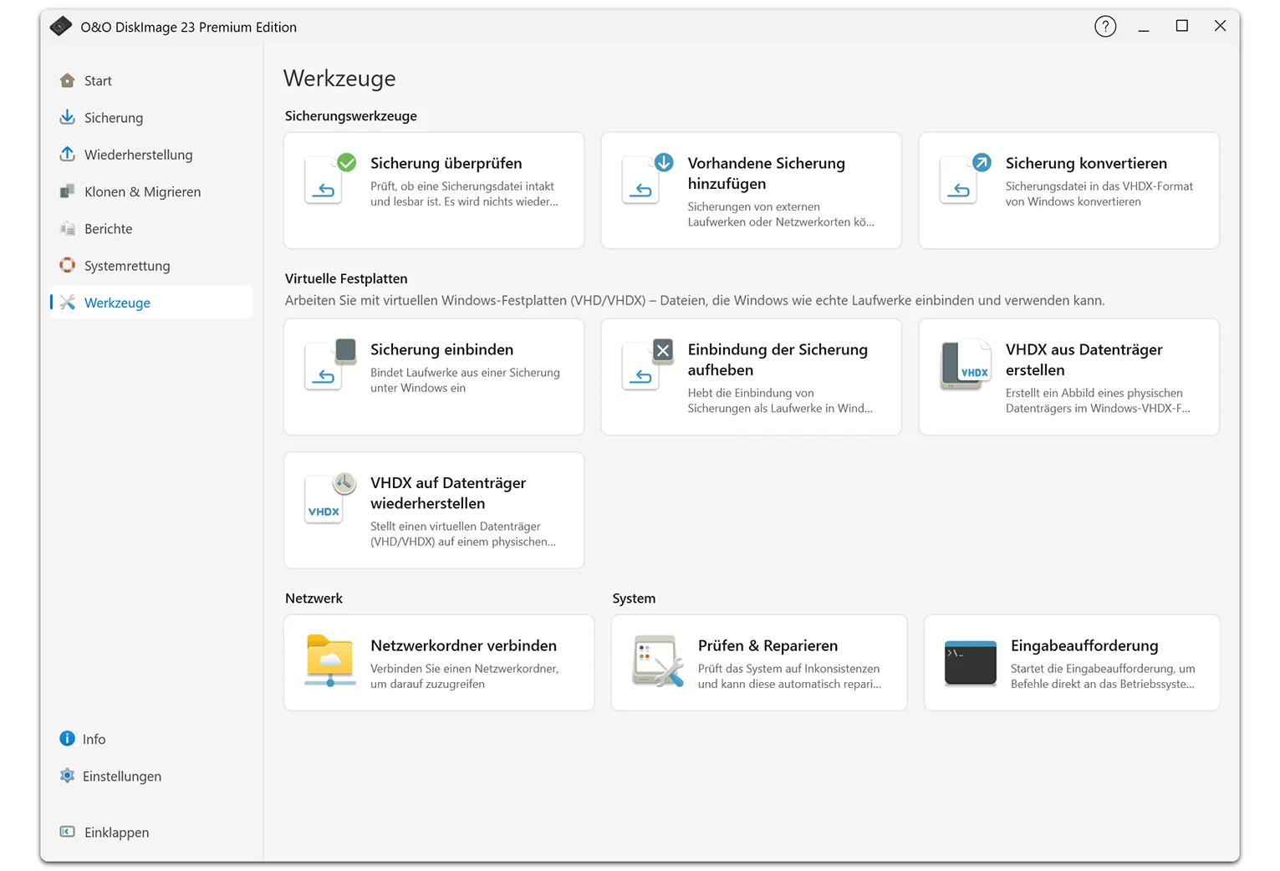Select Einbindung der Sicherung aufheben title

click(778, 359)
